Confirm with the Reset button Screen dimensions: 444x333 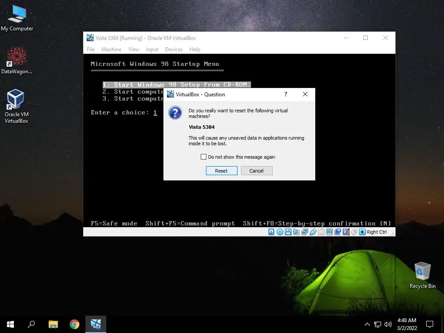[x=222, y=171]
